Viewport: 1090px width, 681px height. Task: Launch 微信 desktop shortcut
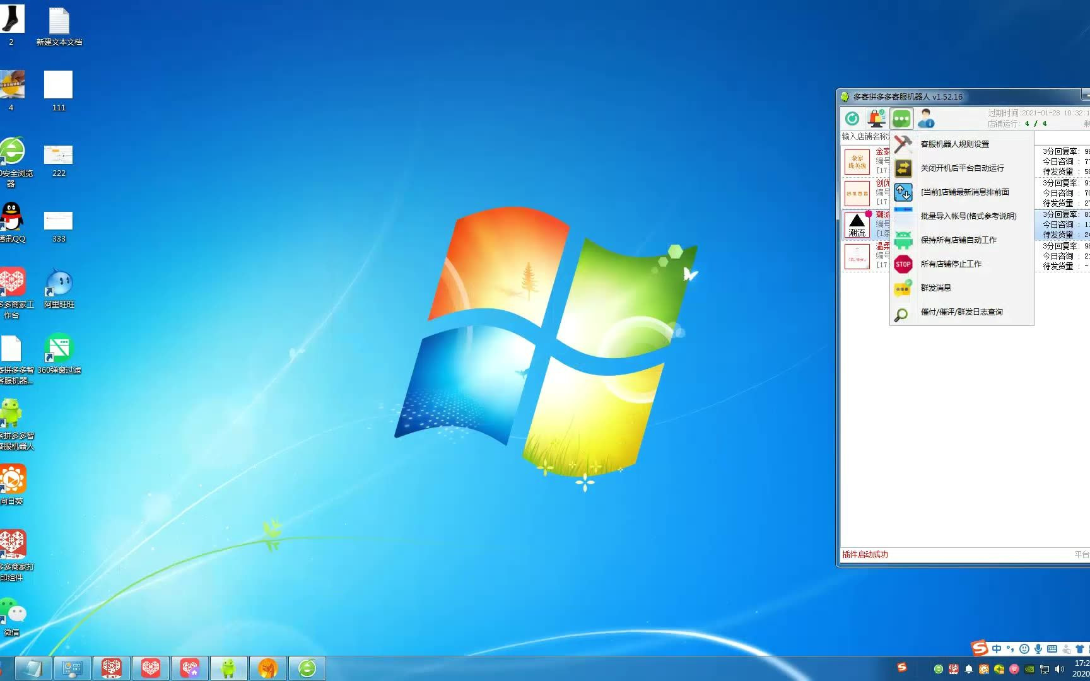[x=13, y=617]
